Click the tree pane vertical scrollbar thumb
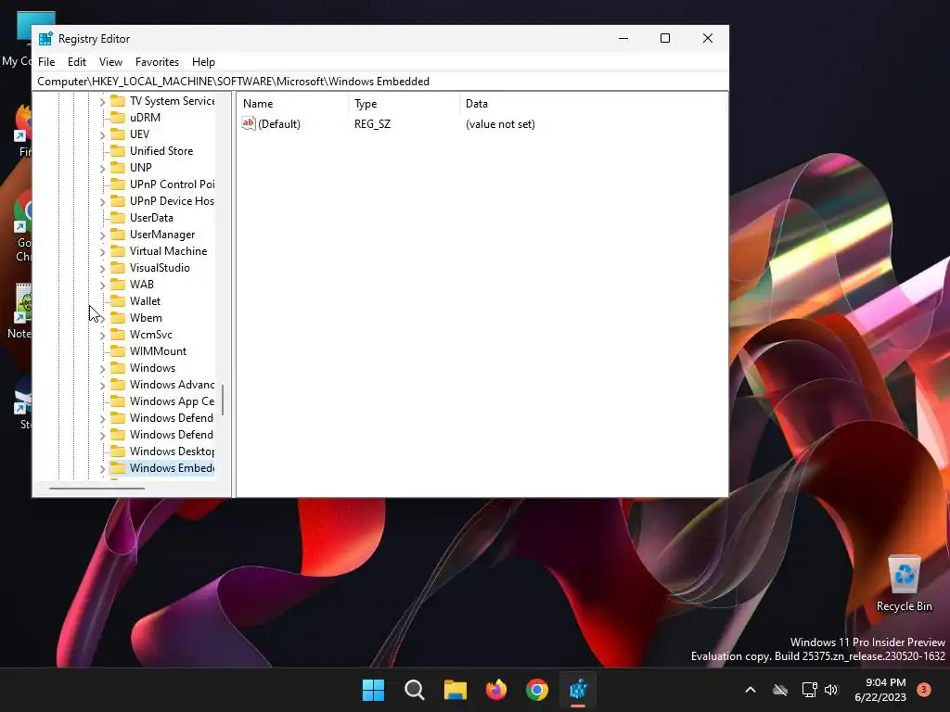This screenshot has height=712, width=950. click(223, 400)
